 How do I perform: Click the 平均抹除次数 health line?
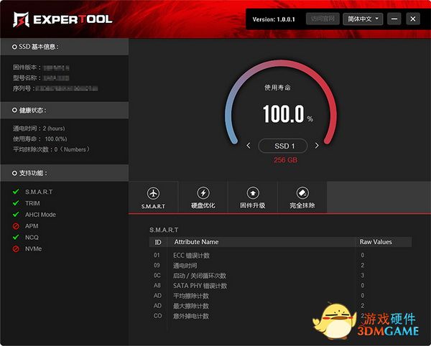pos(52,149)
